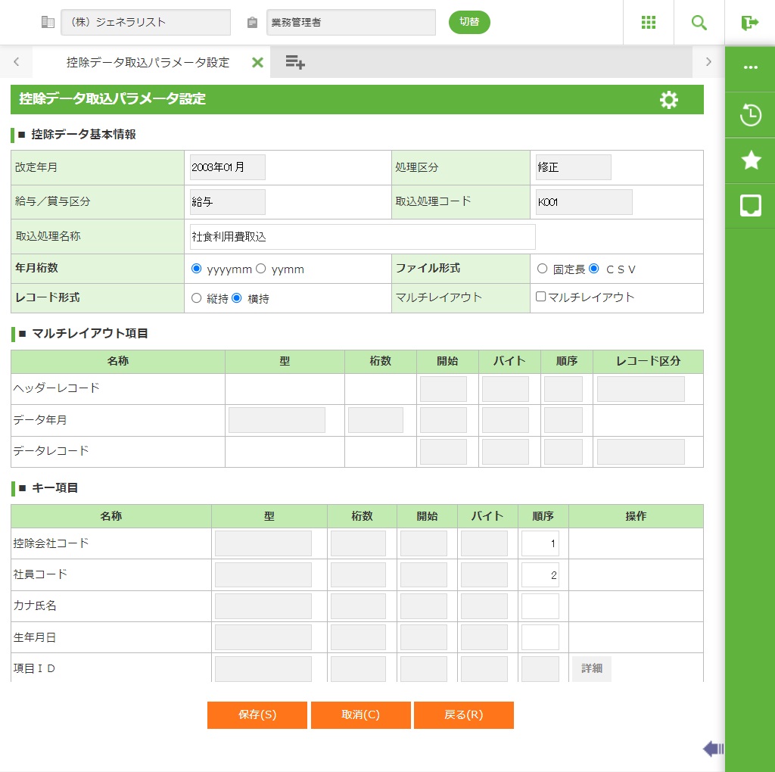Close the 控除データ取込パラメータ設定 tab
The width and height of the screenshot is (775, 772).
click(x=257, y=63)
